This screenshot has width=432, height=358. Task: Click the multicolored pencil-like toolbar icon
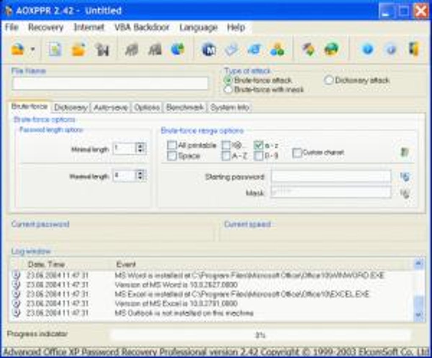[x=309, y=49]
